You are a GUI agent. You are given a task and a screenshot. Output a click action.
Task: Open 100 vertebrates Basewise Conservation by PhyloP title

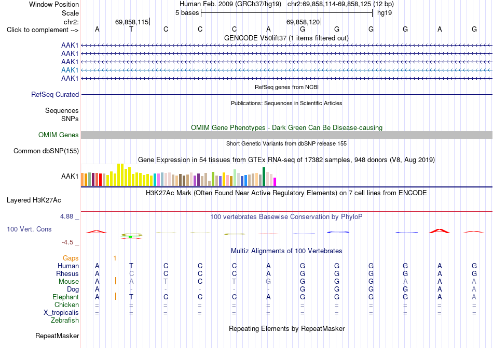(286, 217)
